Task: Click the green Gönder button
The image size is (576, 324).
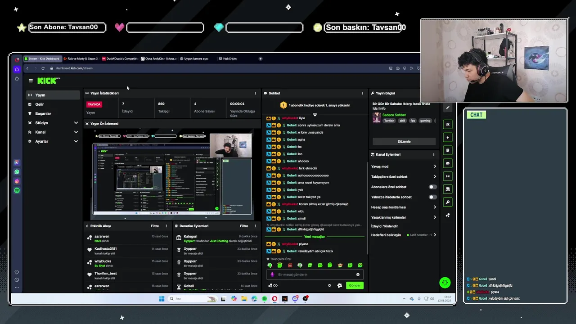Action: (355, 285)
